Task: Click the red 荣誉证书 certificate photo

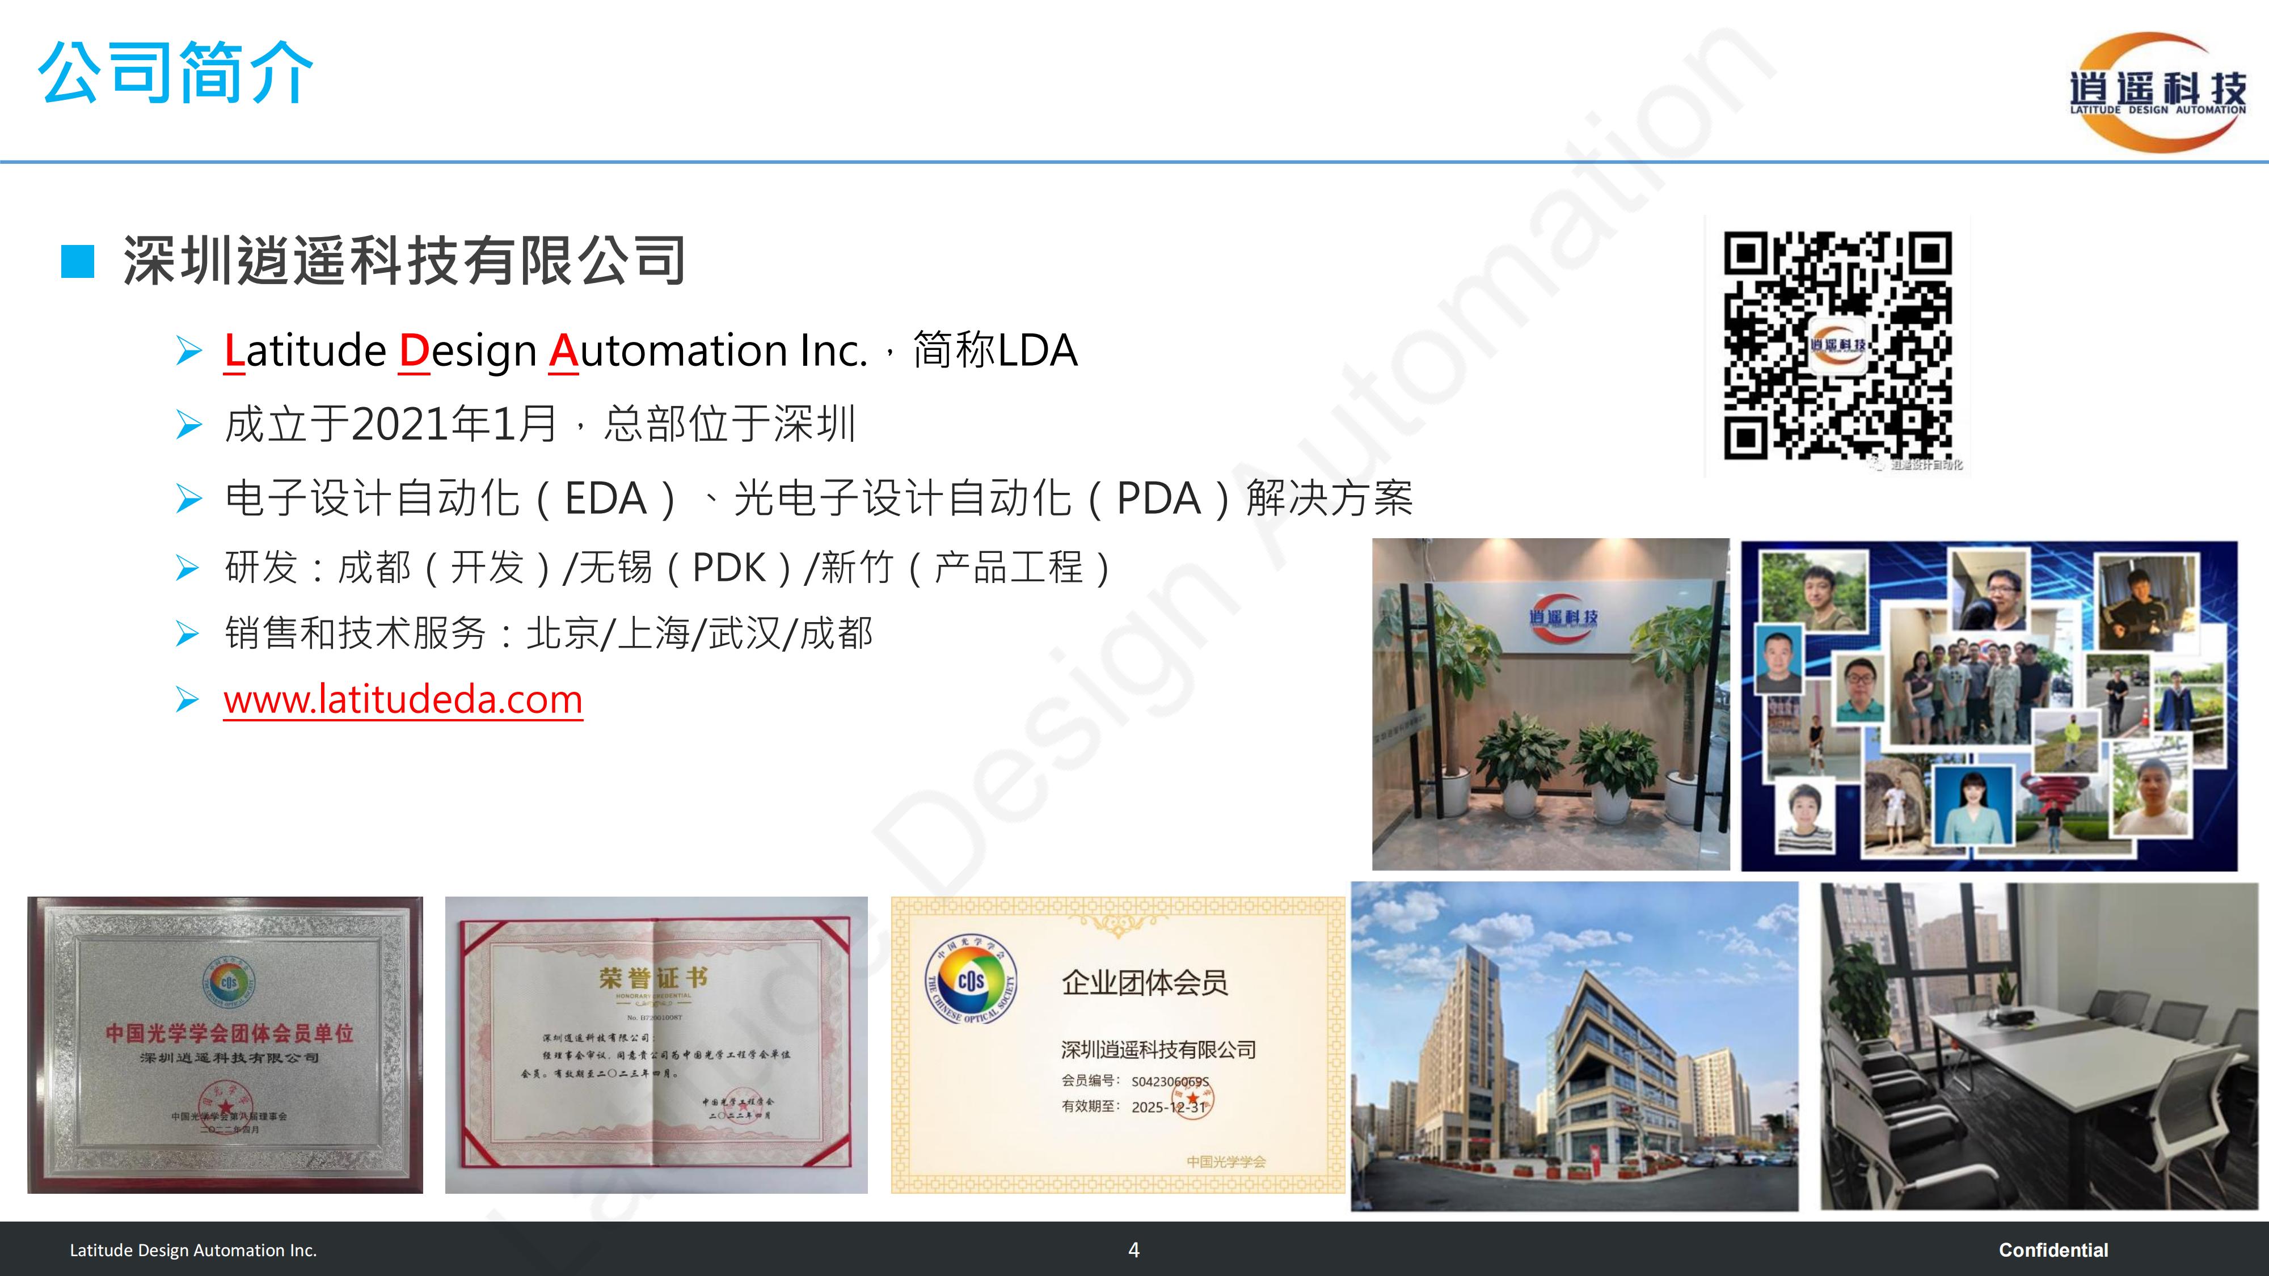Action: 656,1045
